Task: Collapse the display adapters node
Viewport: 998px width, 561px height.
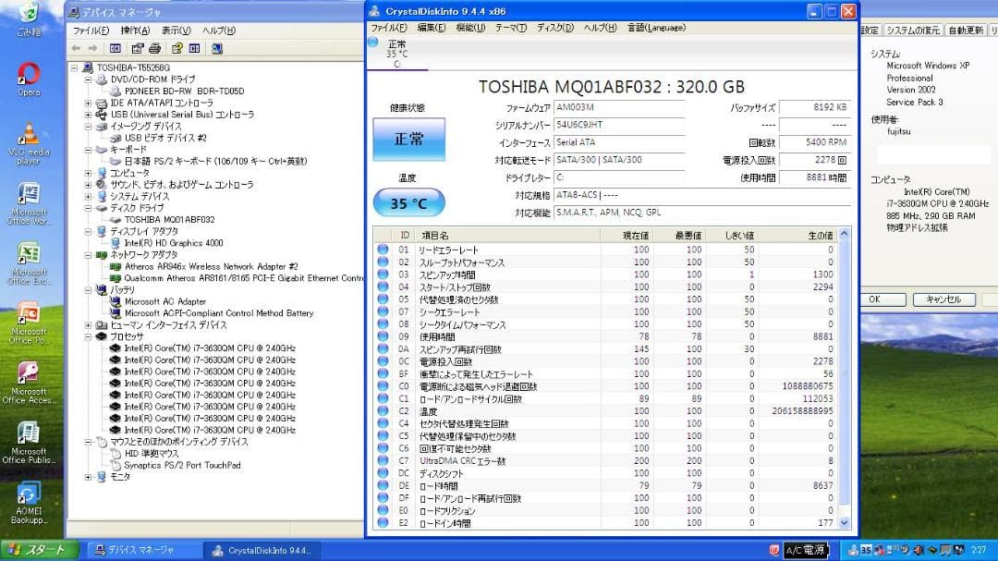Action: 88,232
